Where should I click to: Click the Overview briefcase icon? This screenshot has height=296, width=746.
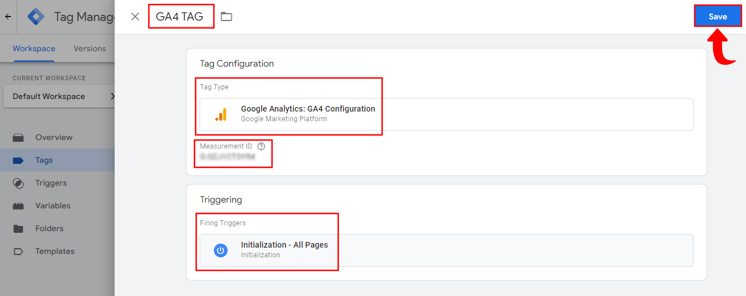coord(18,137)
